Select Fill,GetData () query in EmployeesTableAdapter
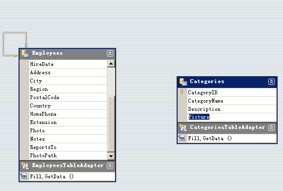 pos(72,176)
